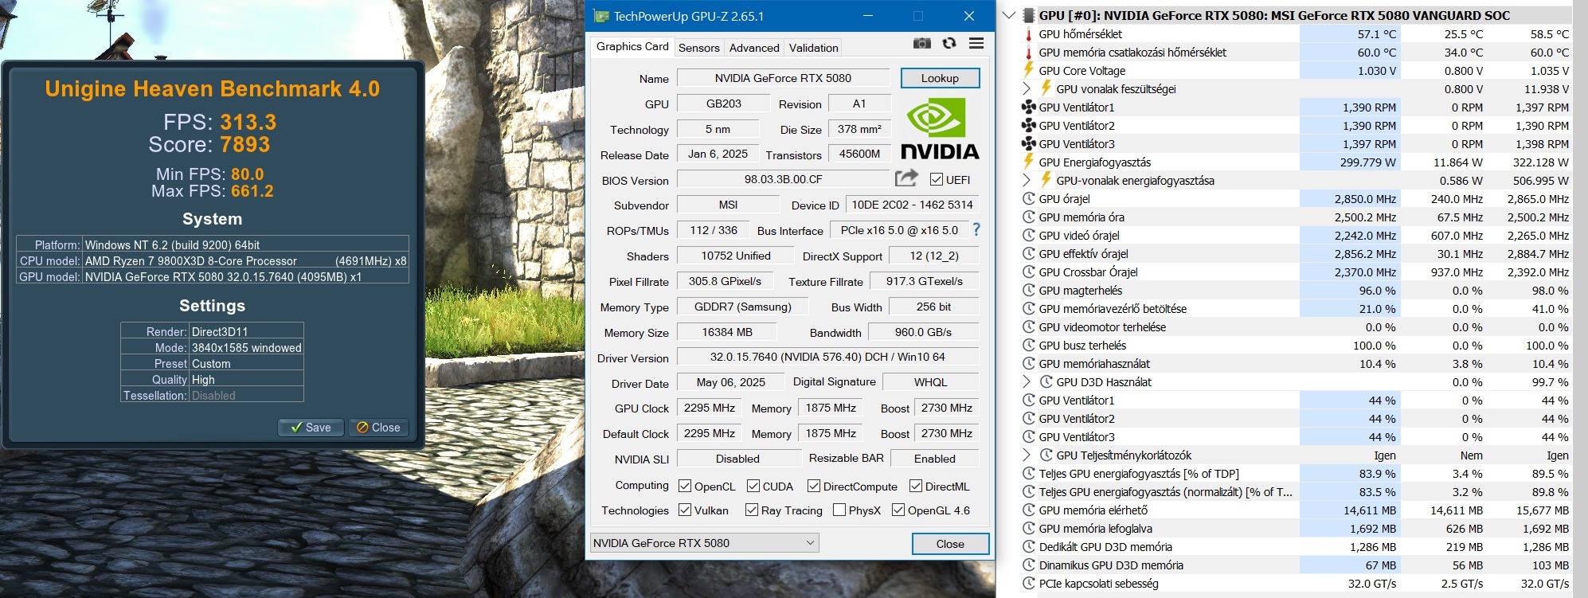Click the BIOS Version field
Viewport: 1588px width, 598px height.
click(783, 179)
